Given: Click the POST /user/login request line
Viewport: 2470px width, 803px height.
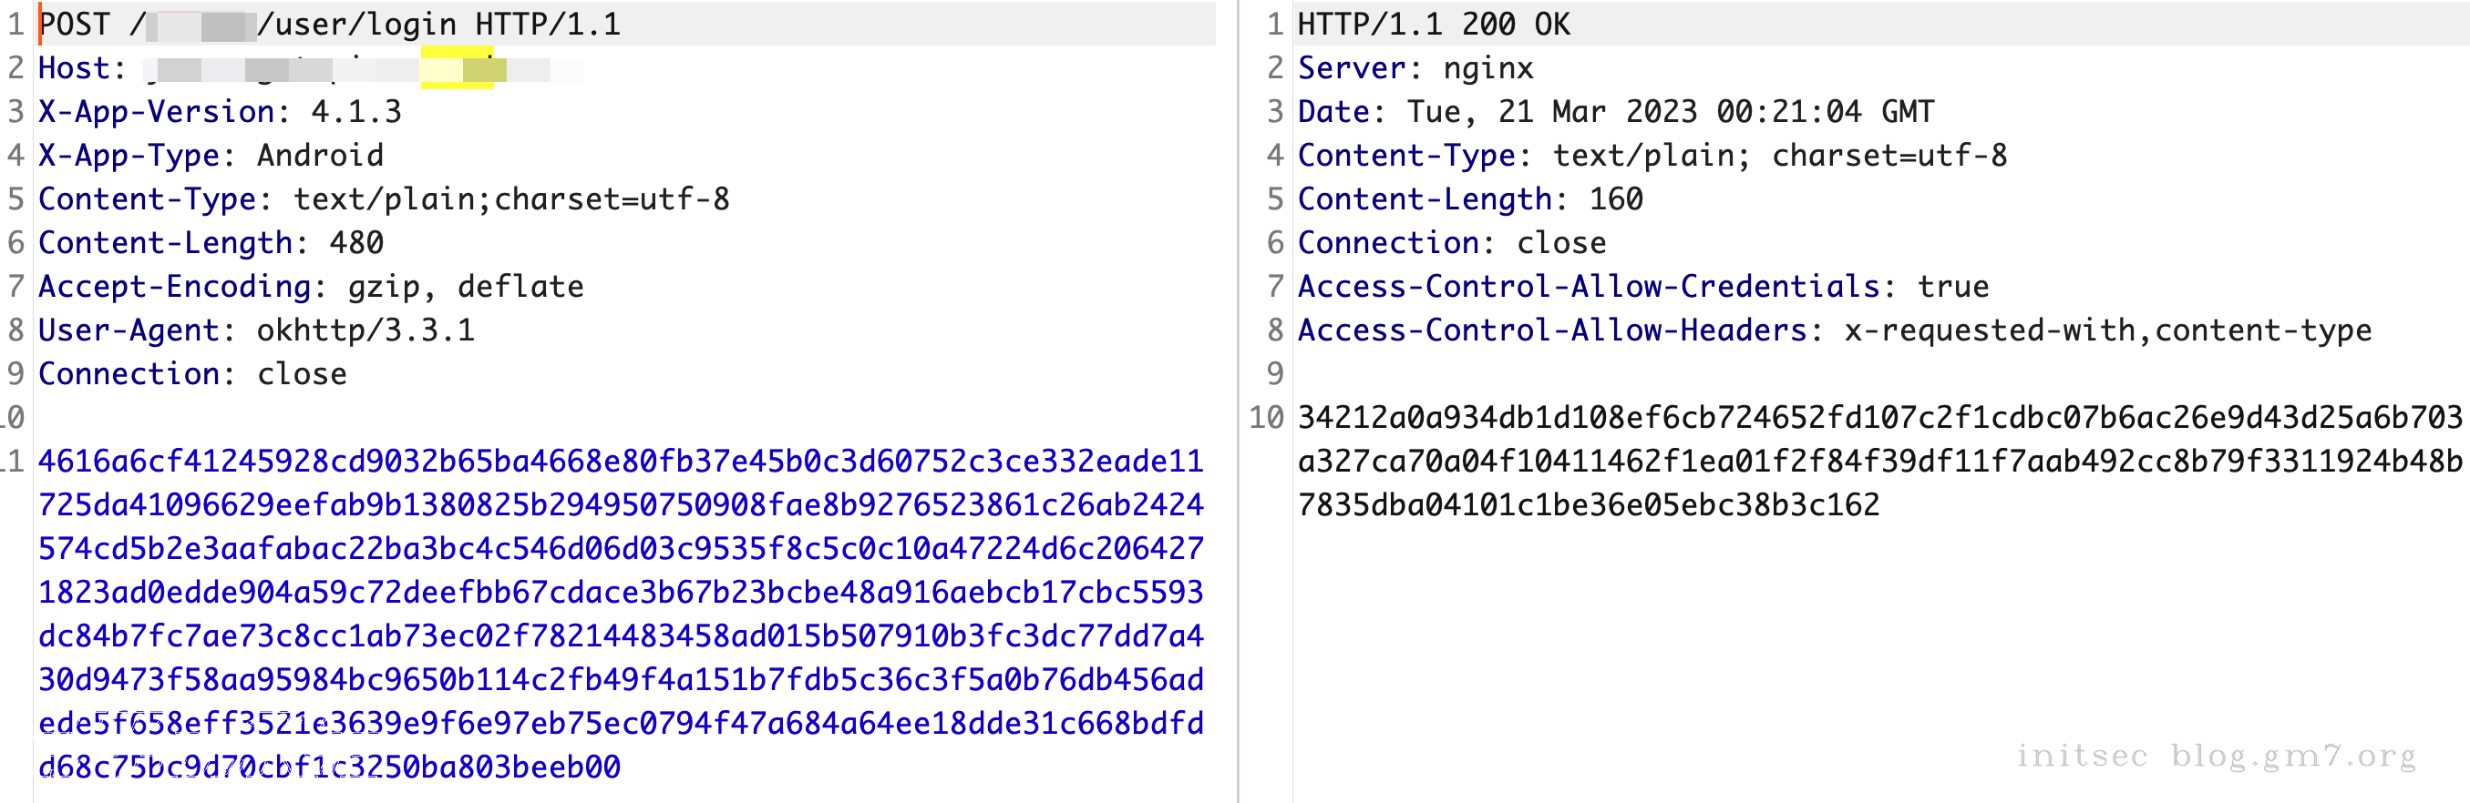Looking at the screenshot, I should [330, 24].
